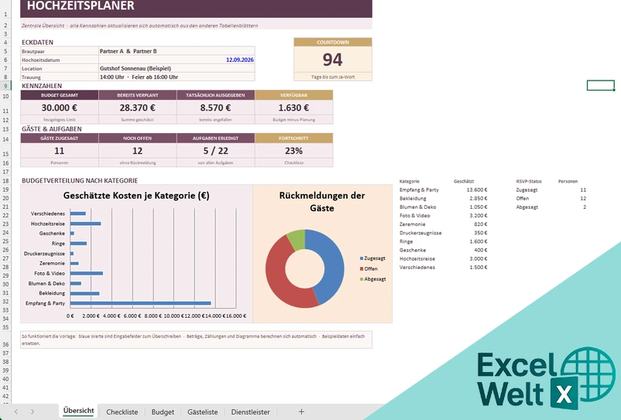The width and height of the screenshot is (621, 420).
Task: Click the Zeremonie category cell in table
Action: coord(412,224)
